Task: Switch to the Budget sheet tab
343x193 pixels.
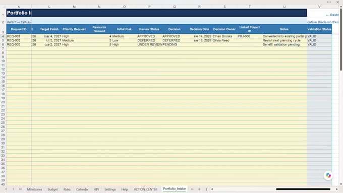Action: pos(53,189)
